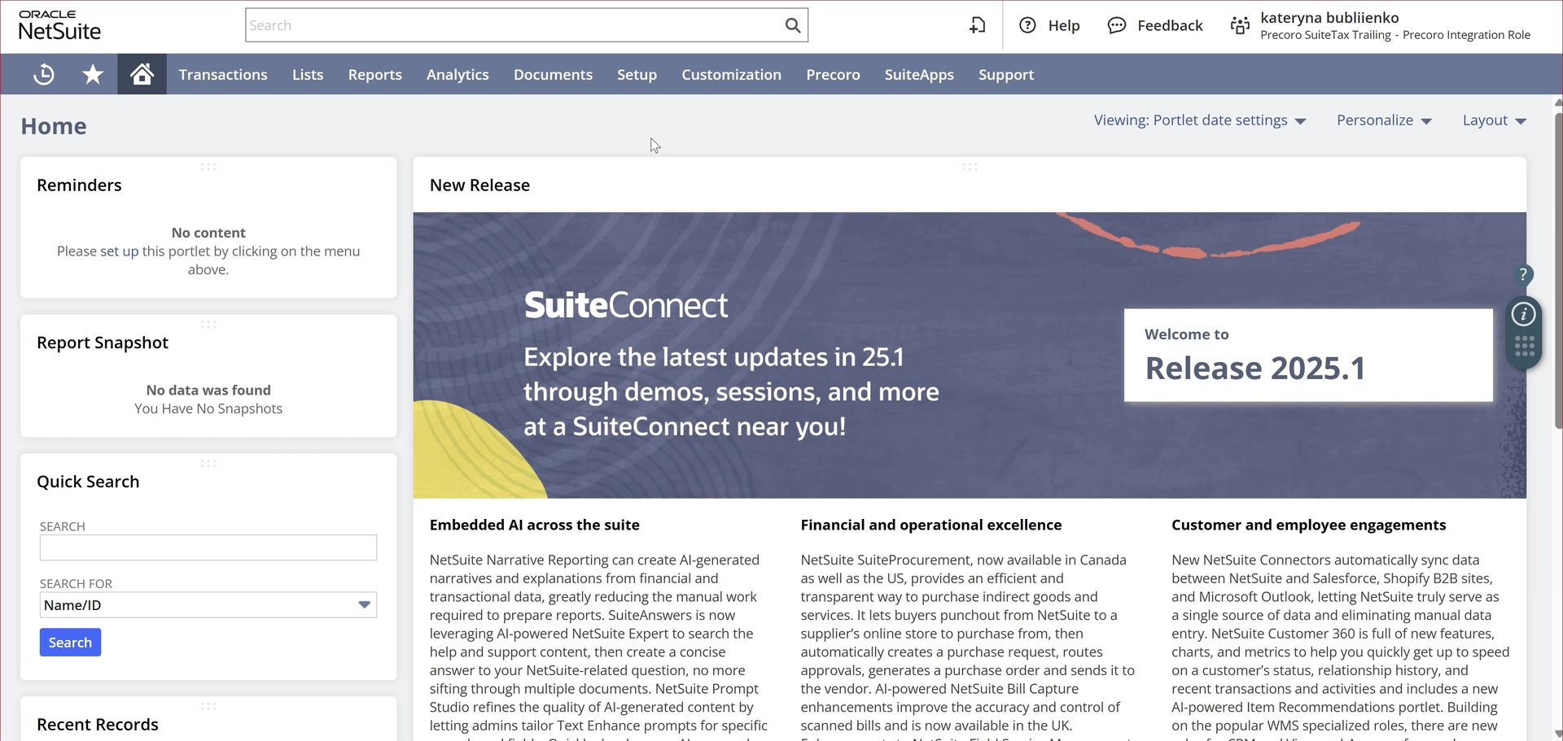Click the Quick Search text field
Screen dimensions: 1563x741
click(208, 547)
